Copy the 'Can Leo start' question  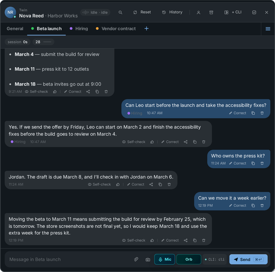pyautogui.click(x=253, y=113)
